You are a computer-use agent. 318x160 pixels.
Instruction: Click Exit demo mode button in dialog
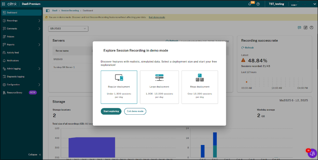(x=135, y=111)
